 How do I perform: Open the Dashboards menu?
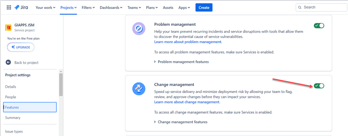point(111,8)
